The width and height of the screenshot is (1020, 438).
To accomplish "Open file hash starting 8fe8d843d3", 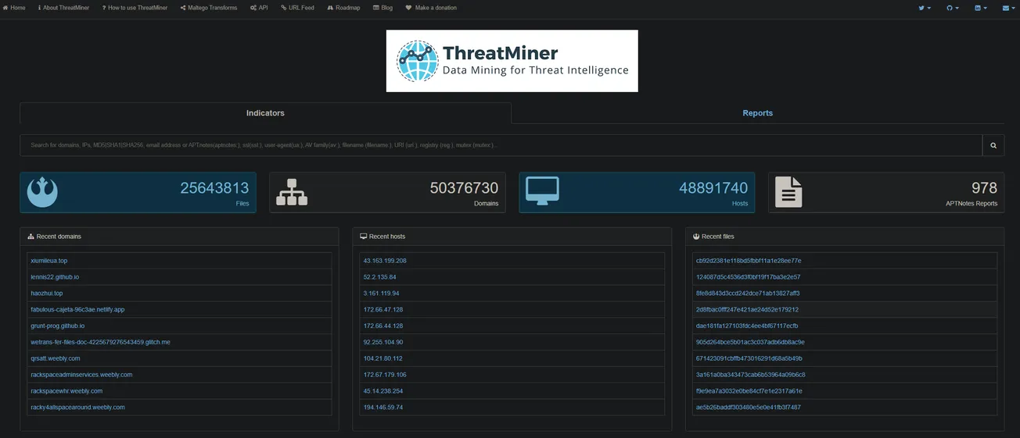I will [748, 294].
